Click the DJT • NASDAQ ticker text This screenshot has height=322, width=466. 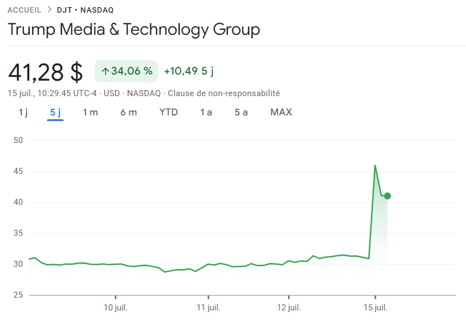(x=86, y=10)
